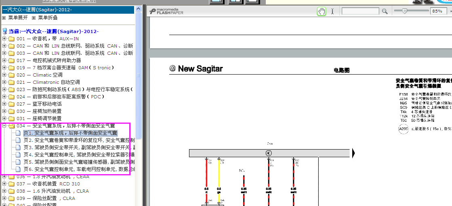Click 菜单折叠 to collapse all menus

tap(48, 18)
